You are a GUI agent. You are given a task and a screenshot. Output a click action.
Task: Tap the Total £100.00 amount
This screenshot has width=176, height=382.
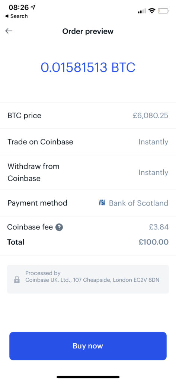tap(154, 242)
